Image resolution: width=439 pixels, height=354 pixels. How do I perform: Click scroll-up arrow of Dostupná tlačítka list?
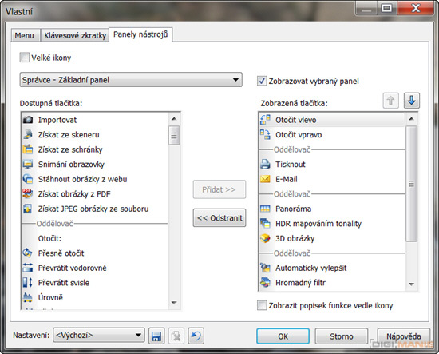click(174, 119)
